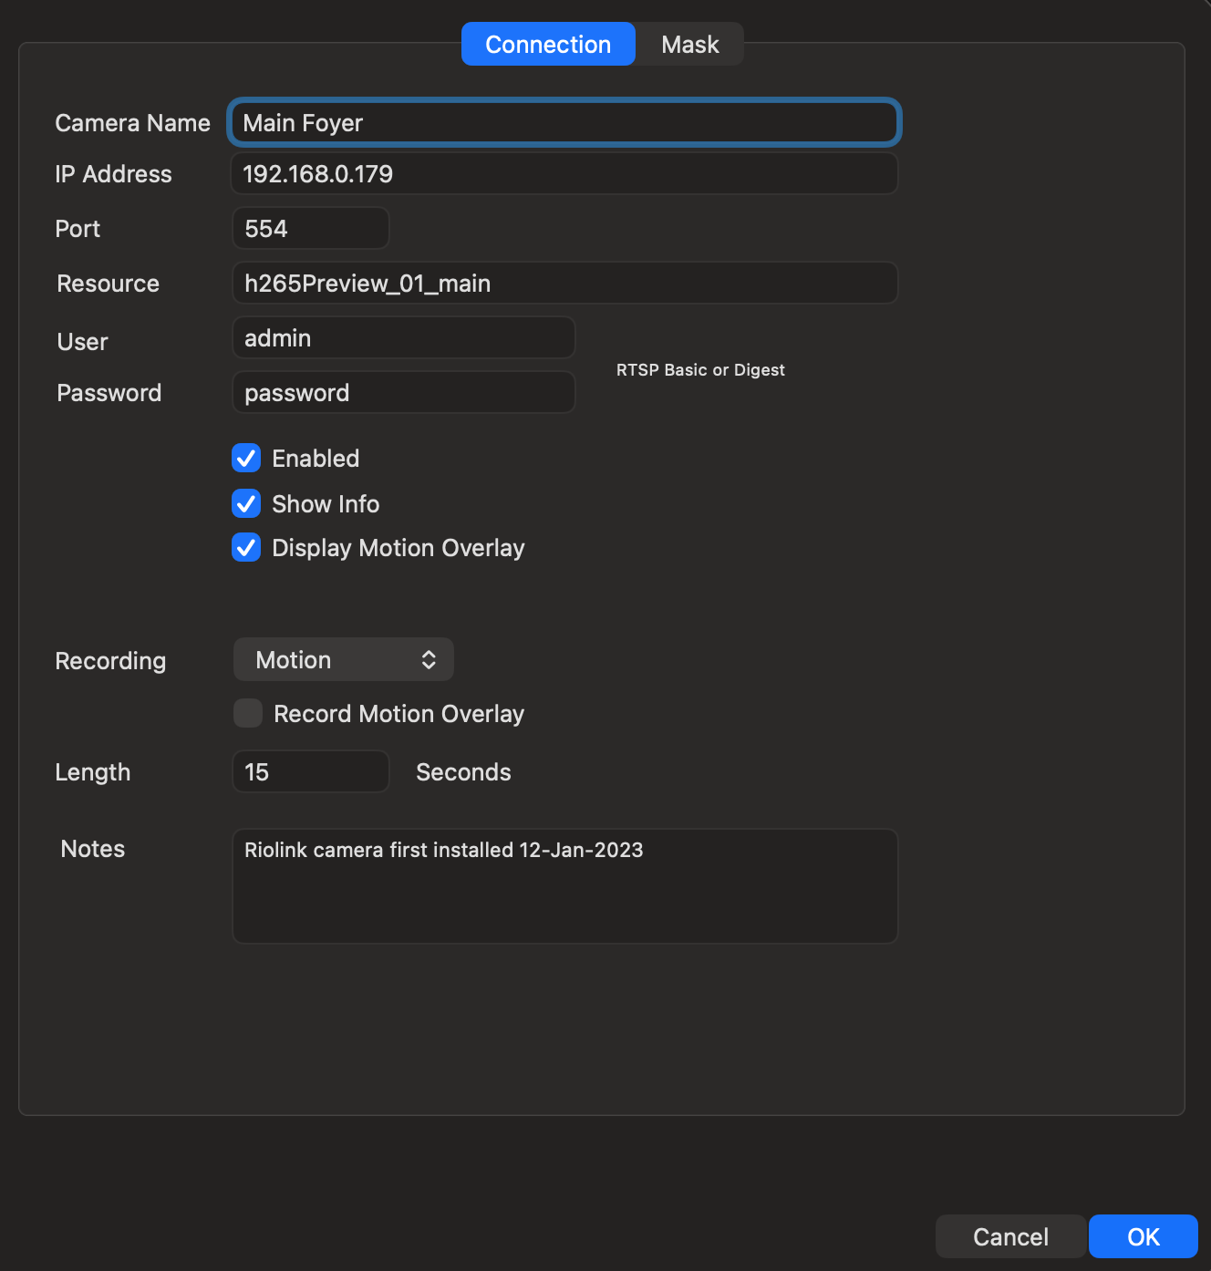Disable the Enabled checkbox

(x=246, y=458)
